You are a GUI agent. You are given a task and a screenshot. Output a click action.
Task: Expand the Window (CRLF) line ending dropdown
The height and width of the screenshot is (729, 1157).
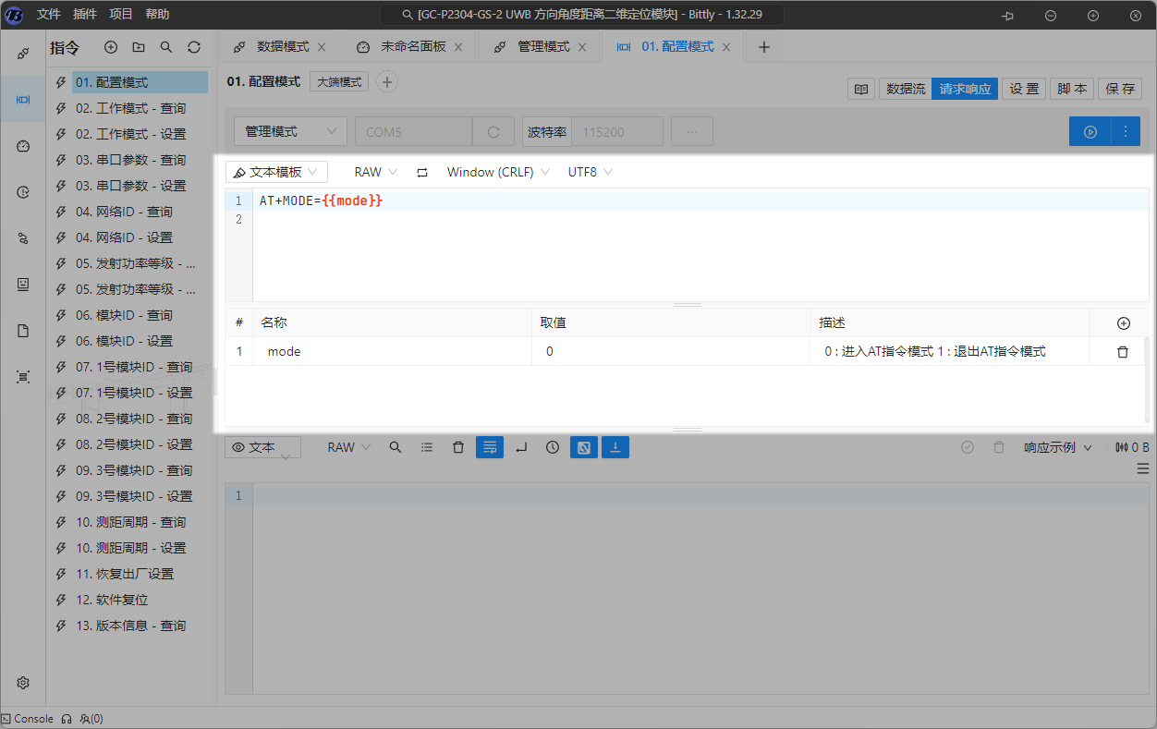(497, 172)
